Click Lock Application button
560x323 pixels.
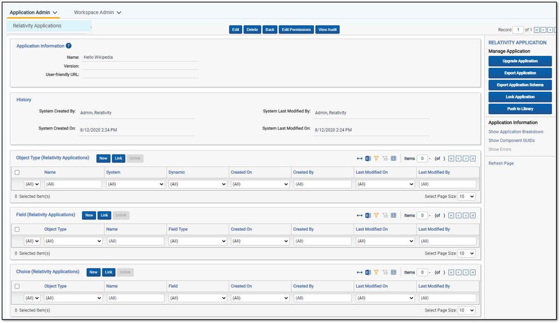tap(520, 97)
